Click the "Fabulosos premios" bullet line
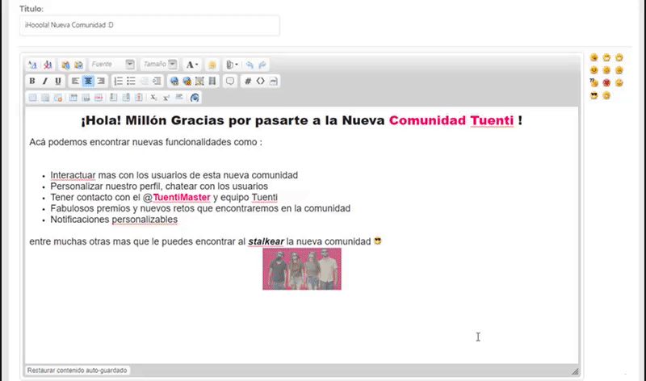646x381 pixels. 200,208
